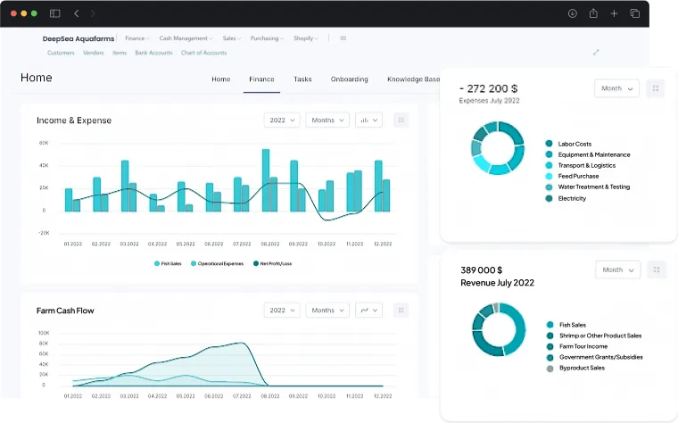Select the Finance tab
This screenshot has height=423, width=678.
coord(261,79)
